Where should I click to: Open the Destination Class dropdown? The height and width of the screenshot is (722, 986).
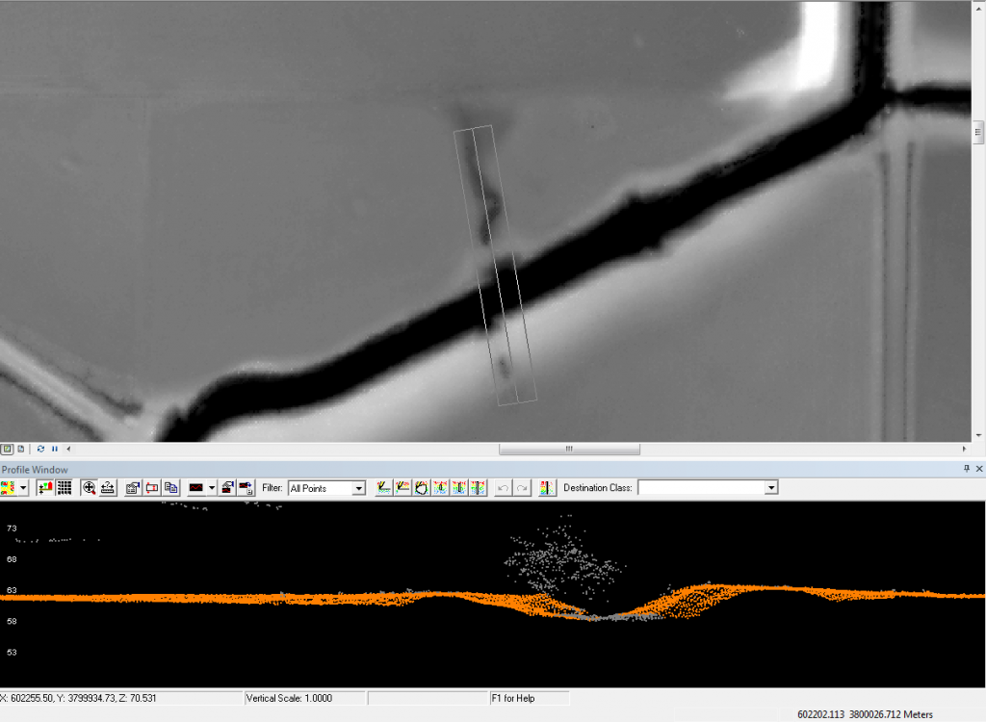(x=770, y=487)
